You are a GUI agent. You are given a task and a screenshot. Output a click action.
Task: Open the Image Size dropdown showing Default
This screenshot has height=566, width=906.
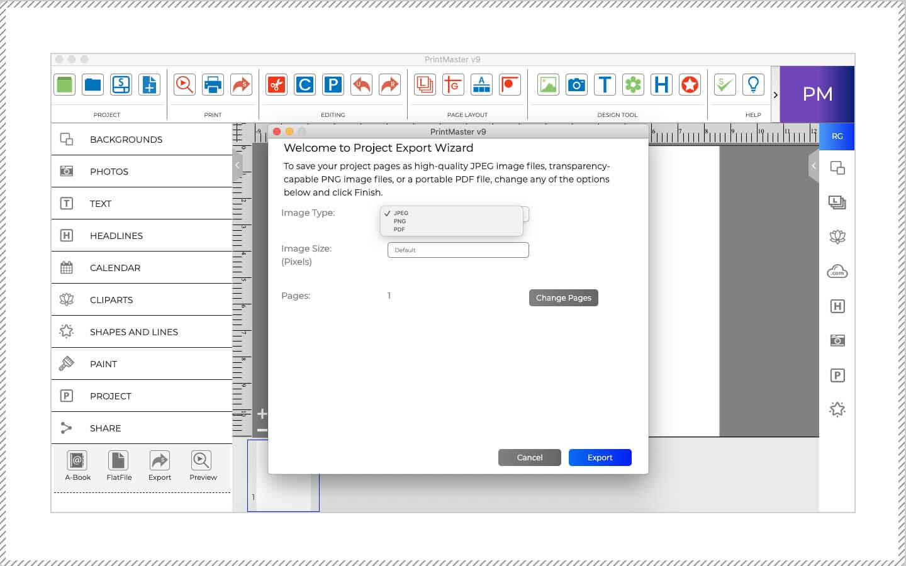click(x=458, y=250)
